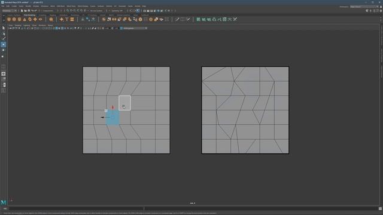Click the Redo icon in status line

coord(36,11)
